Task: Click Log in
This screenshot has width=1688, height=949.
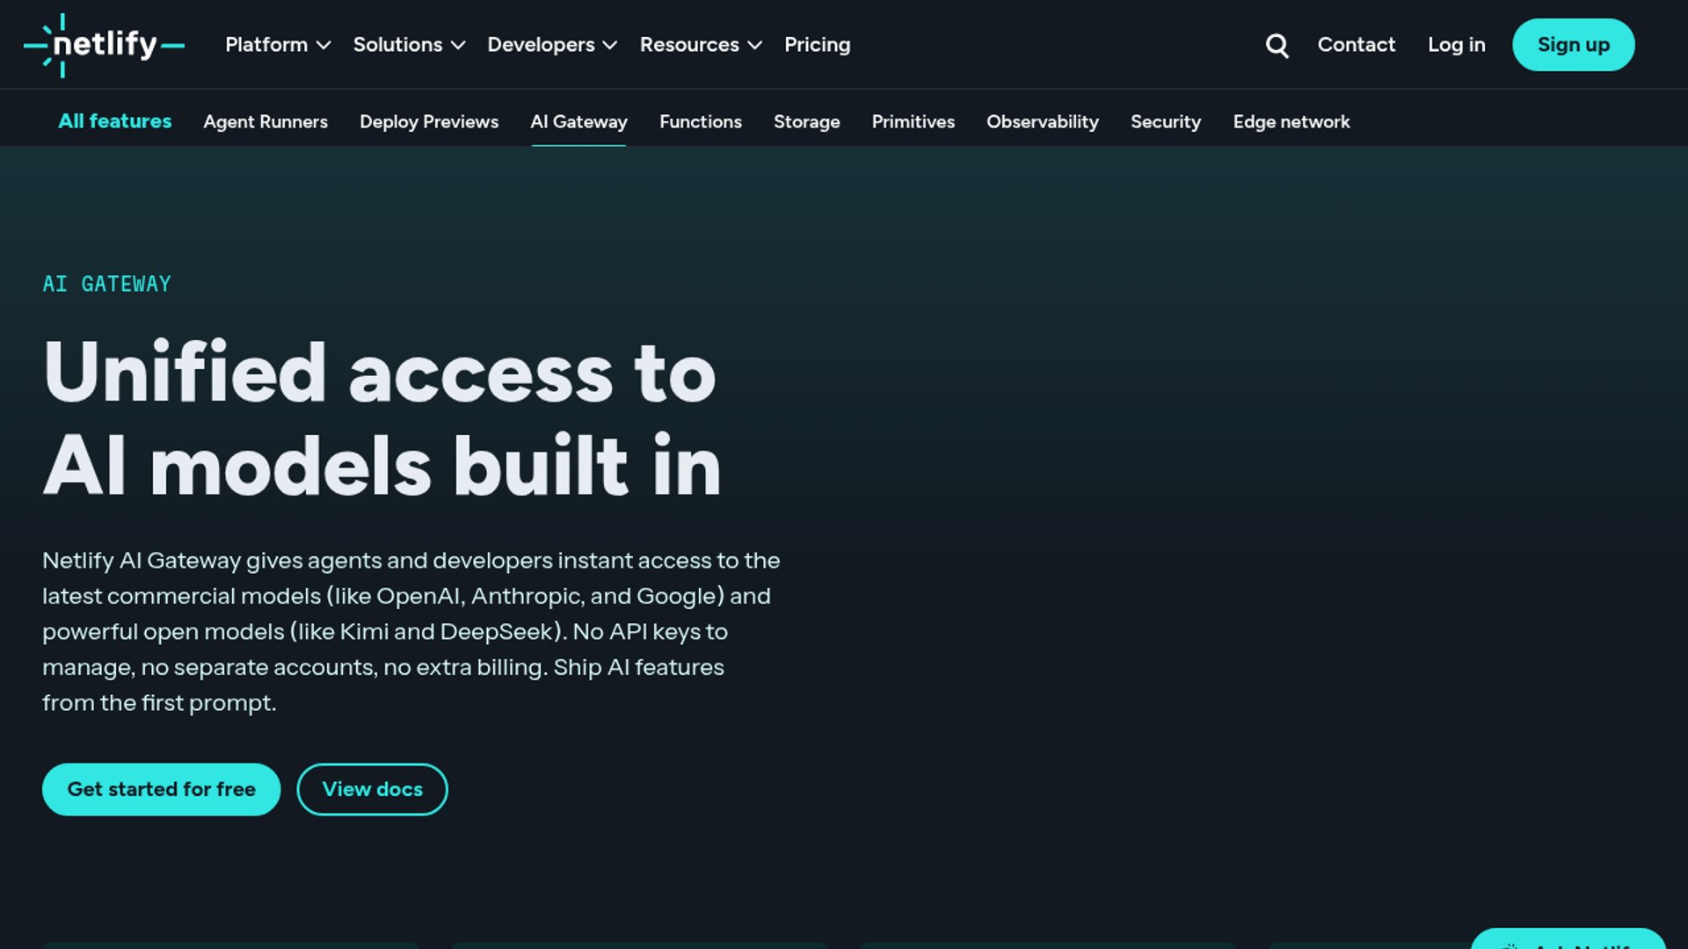Action: pos(1456,45)
